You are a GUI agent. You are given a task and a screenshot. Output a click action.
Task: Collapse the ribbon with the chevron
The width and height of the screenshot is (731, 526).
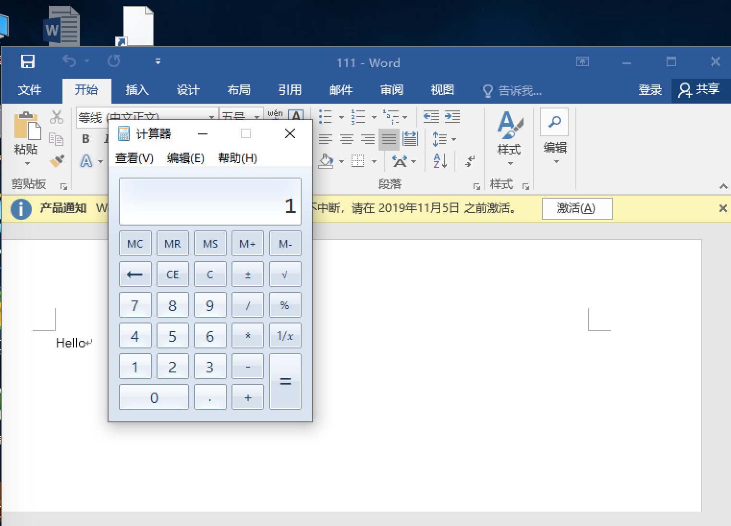click(x=723, y=186)
